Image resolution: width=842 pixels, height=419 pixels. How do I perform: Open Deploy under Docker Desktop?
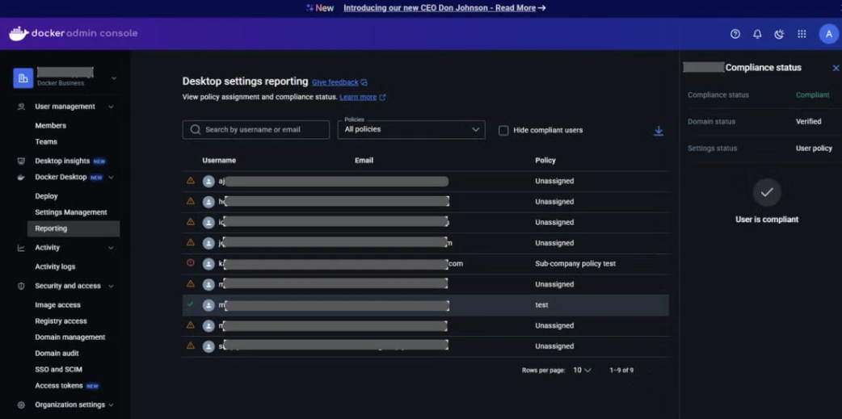coord(46,196)
